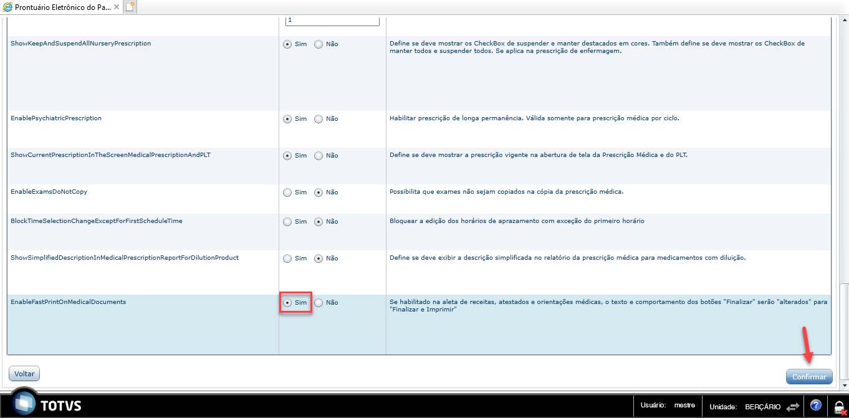The height and width of the screenshot is (418, 849).
Task: Select Não for BlockTimeSelectionChangeExceptForFirstScheduleTime
Action: tap(319, 222)
